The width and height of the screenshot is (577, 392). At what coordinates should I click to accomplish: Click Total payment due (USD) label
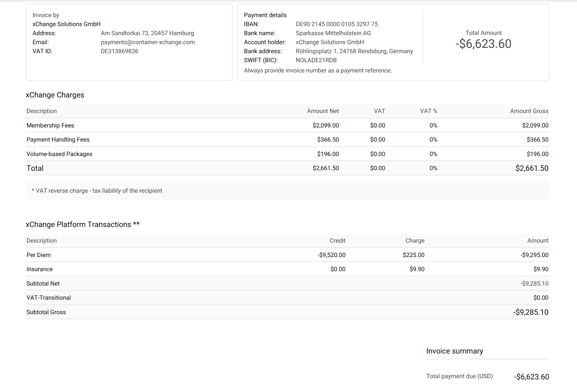[x=459, y=376]
